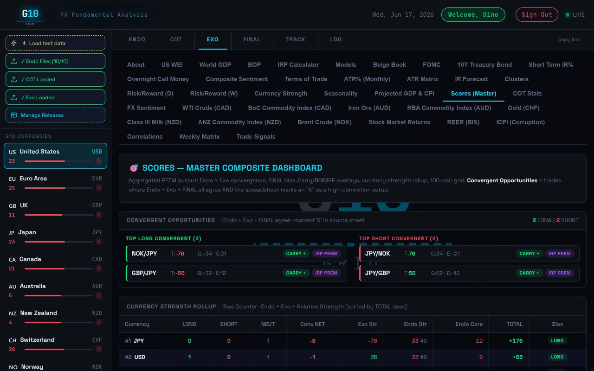Open the ATR Matrix sub-tab
Screen dimensions: 594x371
tap(422, 79)
